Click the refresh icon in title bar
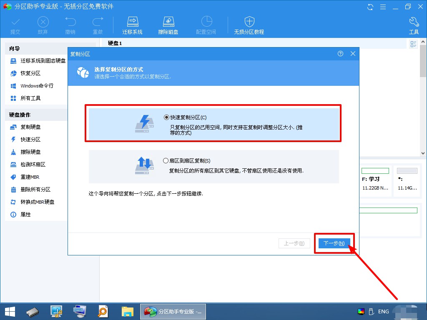The image size is (427, 320). coord(370,7)
